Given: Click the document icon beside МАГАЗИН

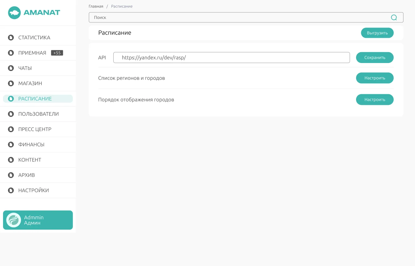Looking at the screenshot, I should 11,83.
